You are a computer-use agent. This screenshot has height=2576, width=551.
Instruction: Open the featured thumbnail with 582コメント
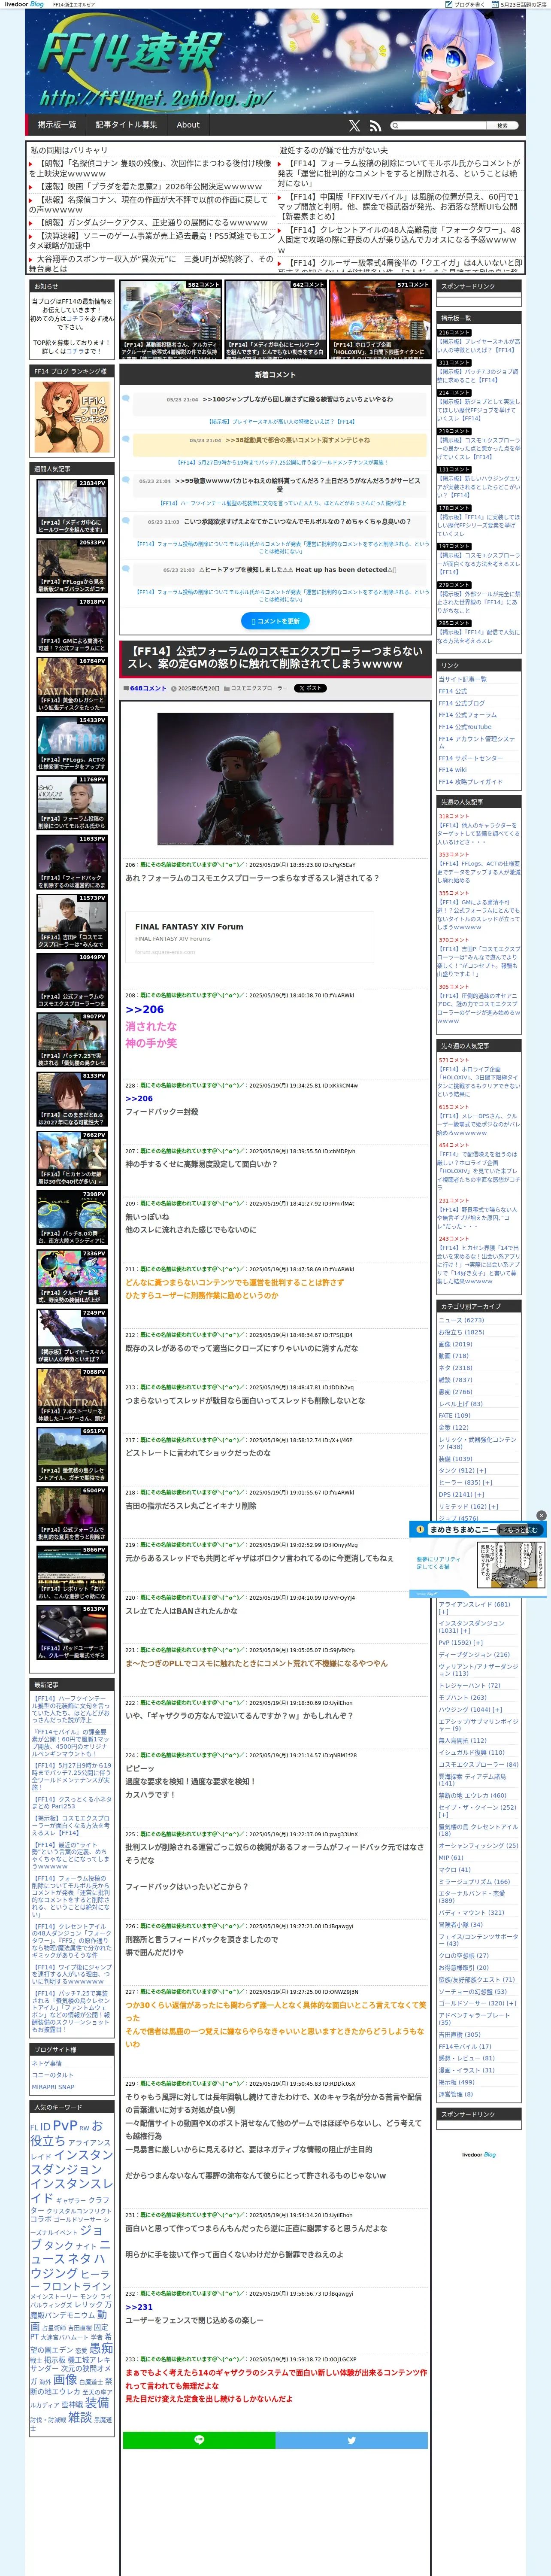(x=170, y=319)
